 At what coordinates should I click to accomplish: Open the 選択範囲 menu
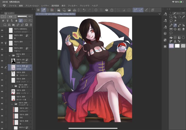[x=55, y=5]
